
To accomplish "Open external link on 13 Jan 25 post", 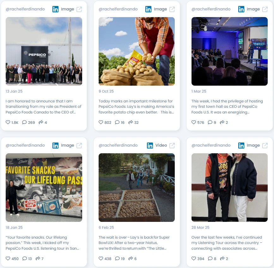I will (x=79, y=9).
